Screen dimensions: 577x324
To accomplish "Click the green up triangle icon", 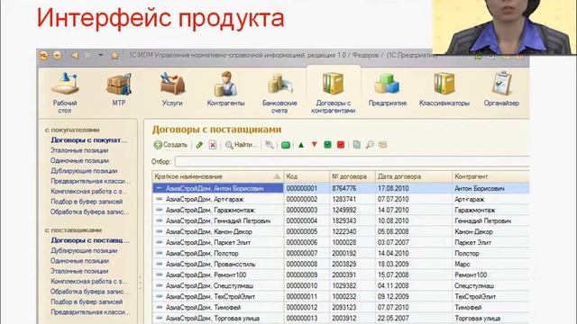I will click(301, 145).
